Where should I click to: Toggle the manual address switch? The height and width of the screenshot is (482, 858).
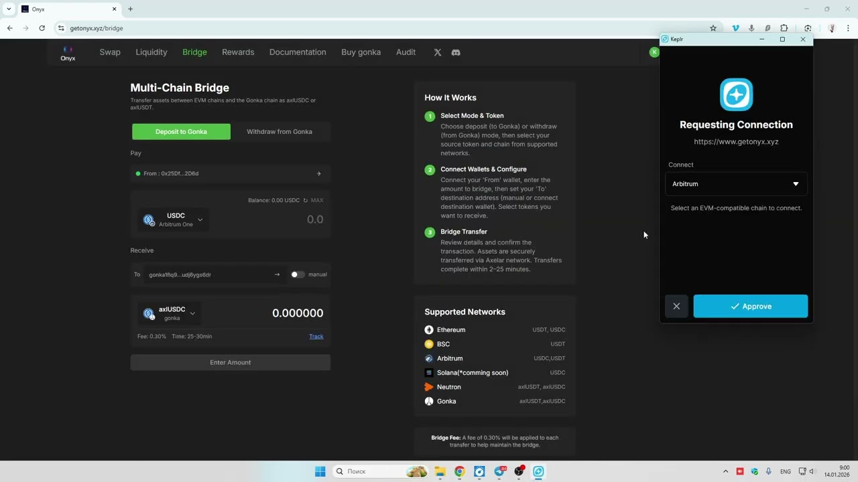[297, 274]
